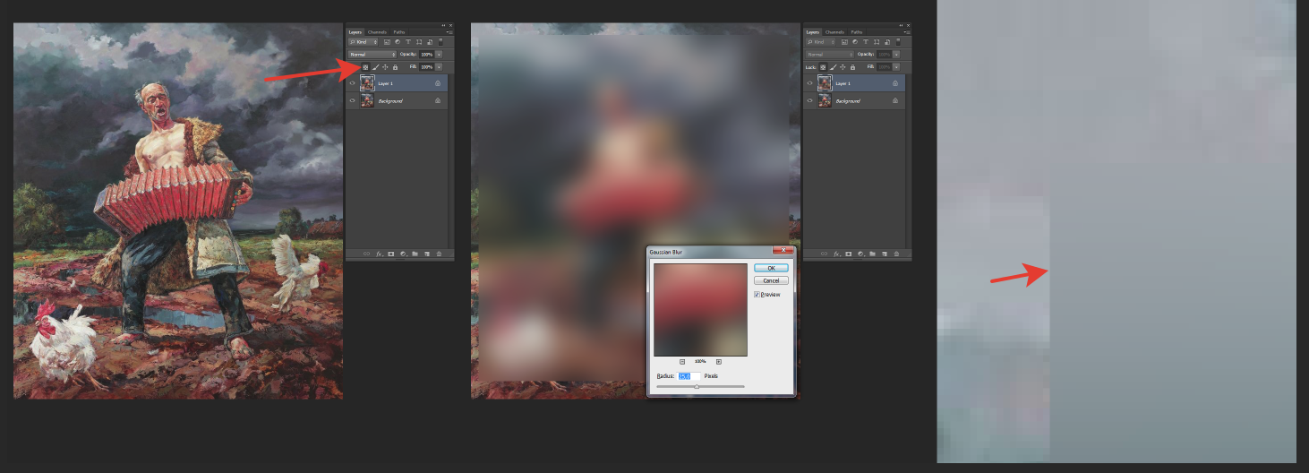Viewport: 1309px width, 473px height.
Task: Switch to Paths tab in the sharp painting's panel
Action: (x=399, y=32)
